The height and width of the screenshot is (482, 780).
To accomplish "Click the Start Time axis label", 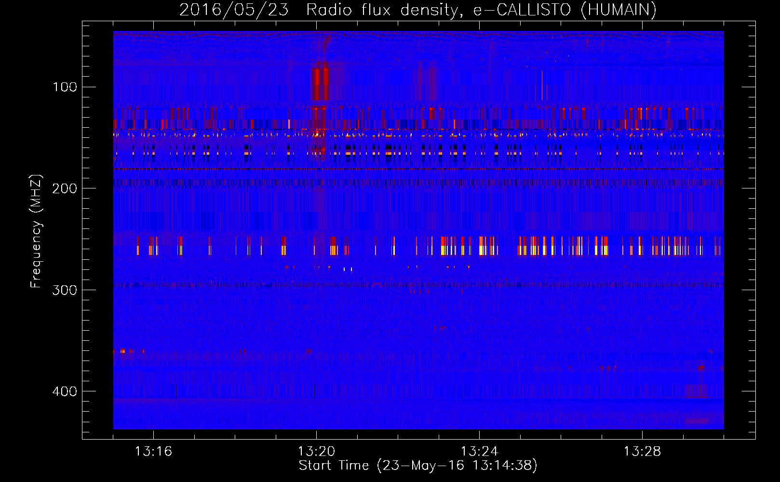I will coord(418,466).
